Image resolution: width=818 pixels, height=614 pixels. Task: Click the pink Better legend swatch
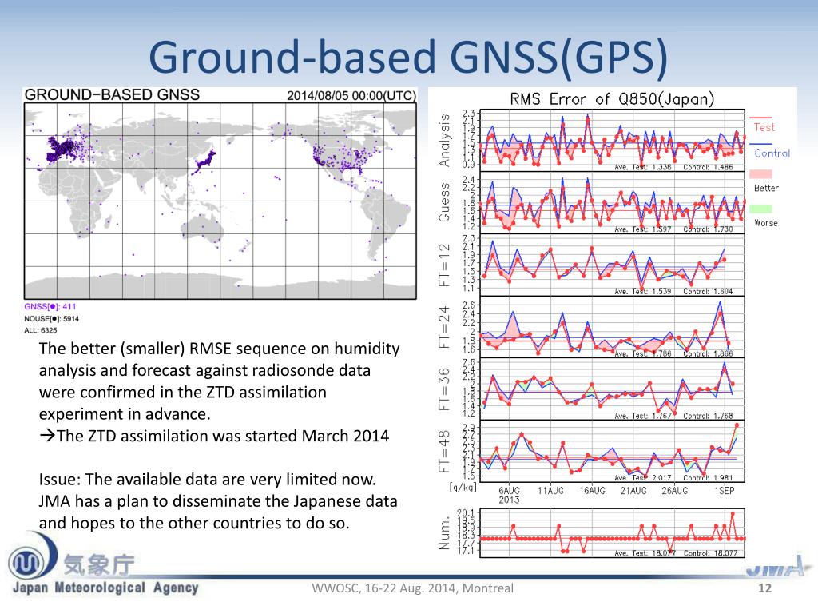(760, 173)
